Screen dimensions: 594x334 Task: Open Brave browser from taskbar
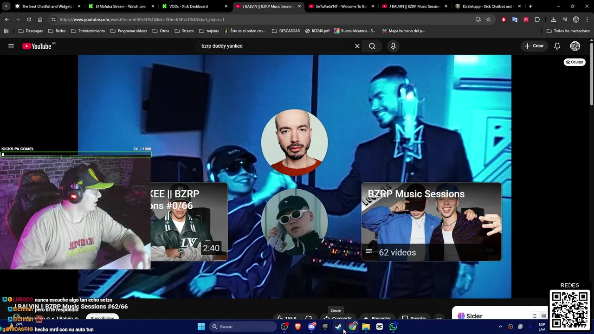tap(298, 327)
